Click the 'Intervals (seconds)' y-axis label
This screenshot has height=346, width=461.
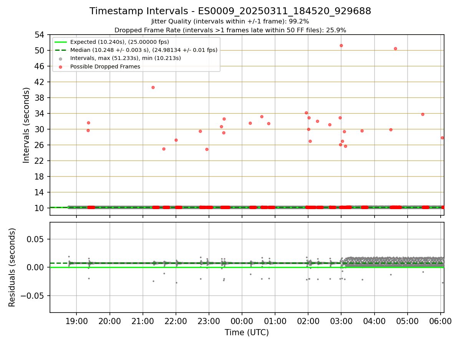pos(26,125)
